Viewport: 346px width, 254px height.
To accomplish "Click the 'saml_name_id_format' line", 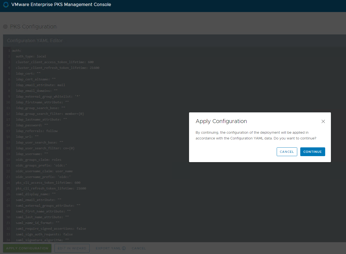I will (38, 223).
